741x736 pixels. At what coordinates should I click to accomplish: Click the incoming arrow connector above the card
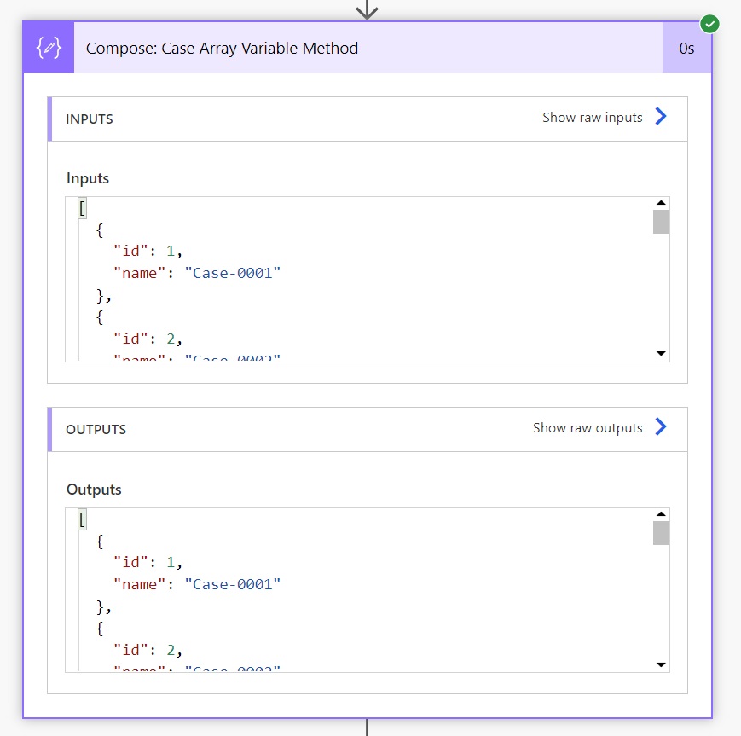point(368,9)
